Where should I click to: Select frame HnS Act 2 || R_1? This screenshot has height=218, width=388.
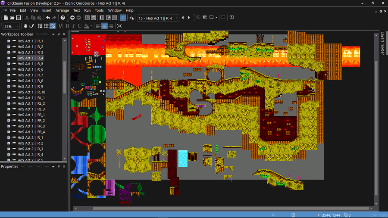click(30, 138)
